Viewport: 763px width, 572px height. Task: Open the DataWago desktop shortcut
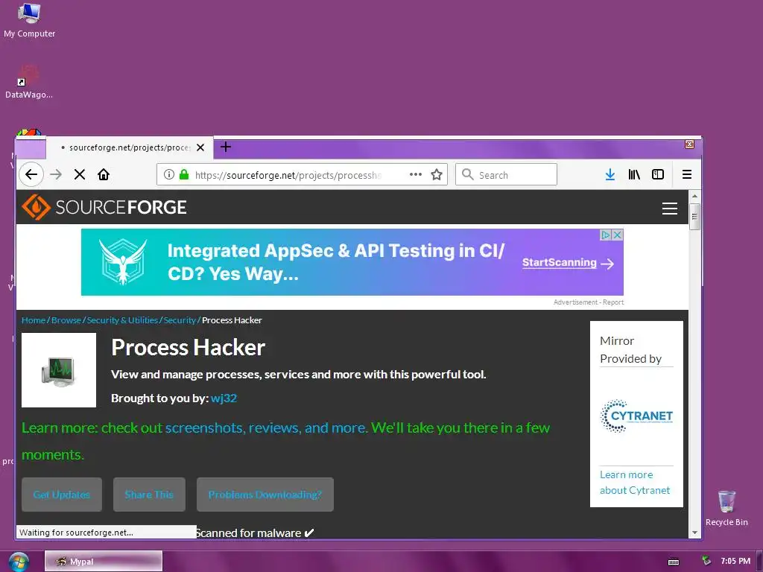tap(29, 82)
